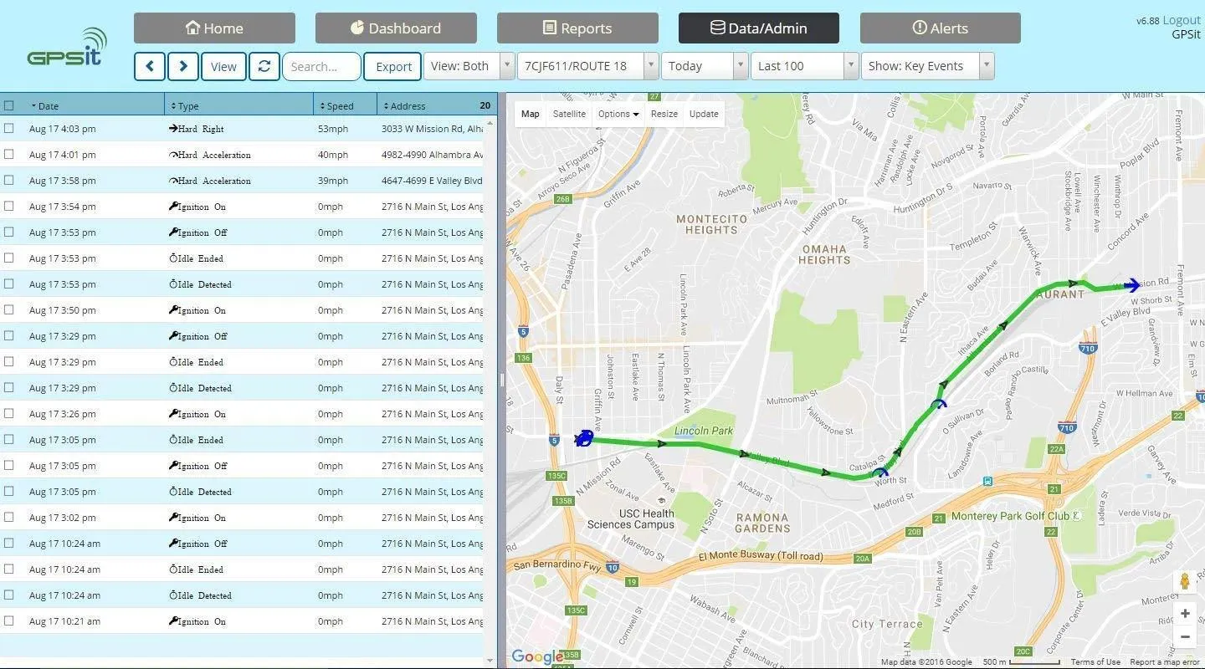Click the blue arrow end marker on Mission Rd
The height and width of the screenshot is (669, 1205).
point(1131,285)
